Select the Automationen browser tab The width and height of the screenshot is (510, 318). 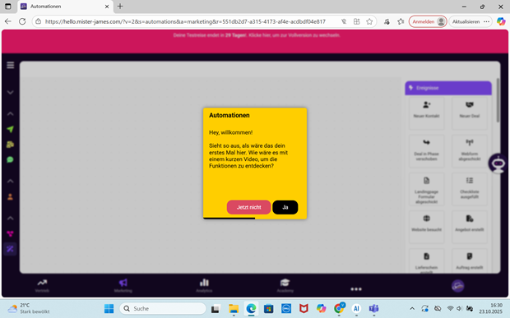[x=65, y=7]
